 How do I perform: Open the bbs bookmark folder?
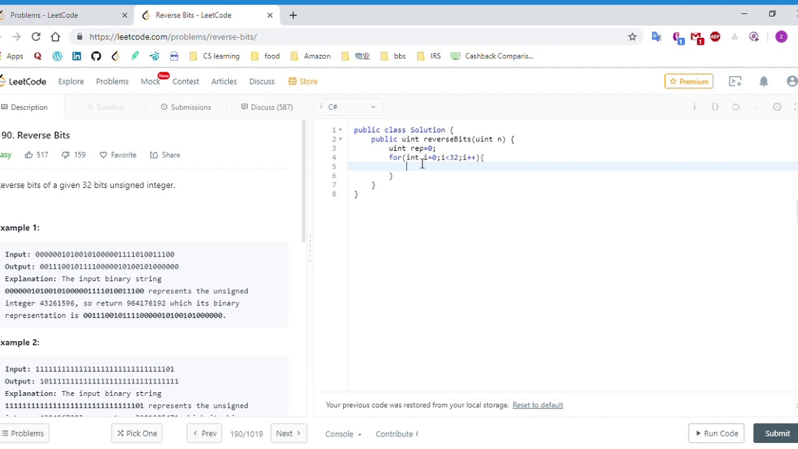tap(393, 56)
